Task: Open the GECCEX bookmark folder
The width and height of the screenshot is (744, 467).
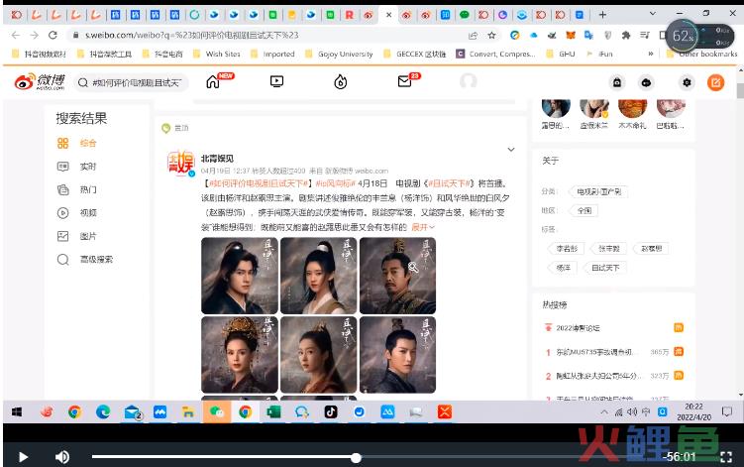Action: pyautogui.click(x=415, y=54)
